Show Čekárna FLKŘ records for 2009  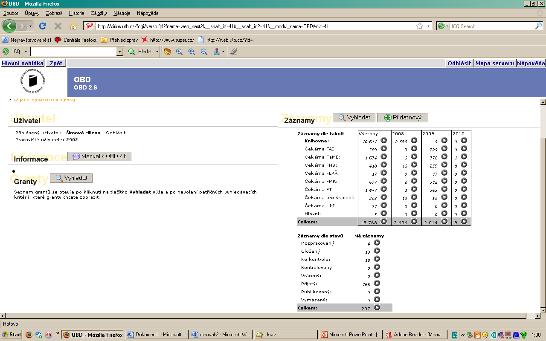[x=444, y=173]
